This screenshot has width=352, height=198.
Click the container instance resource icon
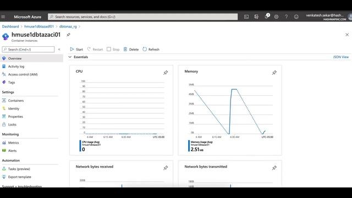[x=5, y=36]
